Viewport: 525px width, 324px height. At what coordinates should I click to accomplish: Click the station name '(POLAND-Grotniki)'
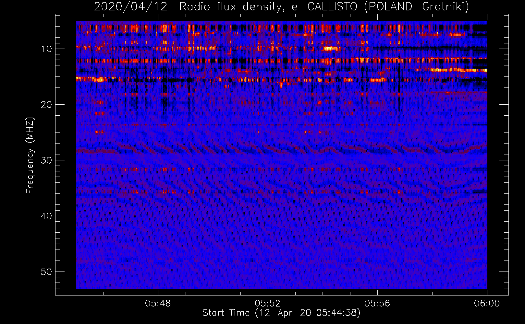tap(416, 6)
